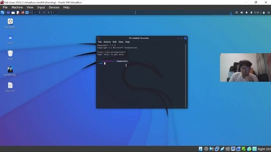
Task: Click the VirtualBox hard disk activity icon
Action: tap(200, 149)
